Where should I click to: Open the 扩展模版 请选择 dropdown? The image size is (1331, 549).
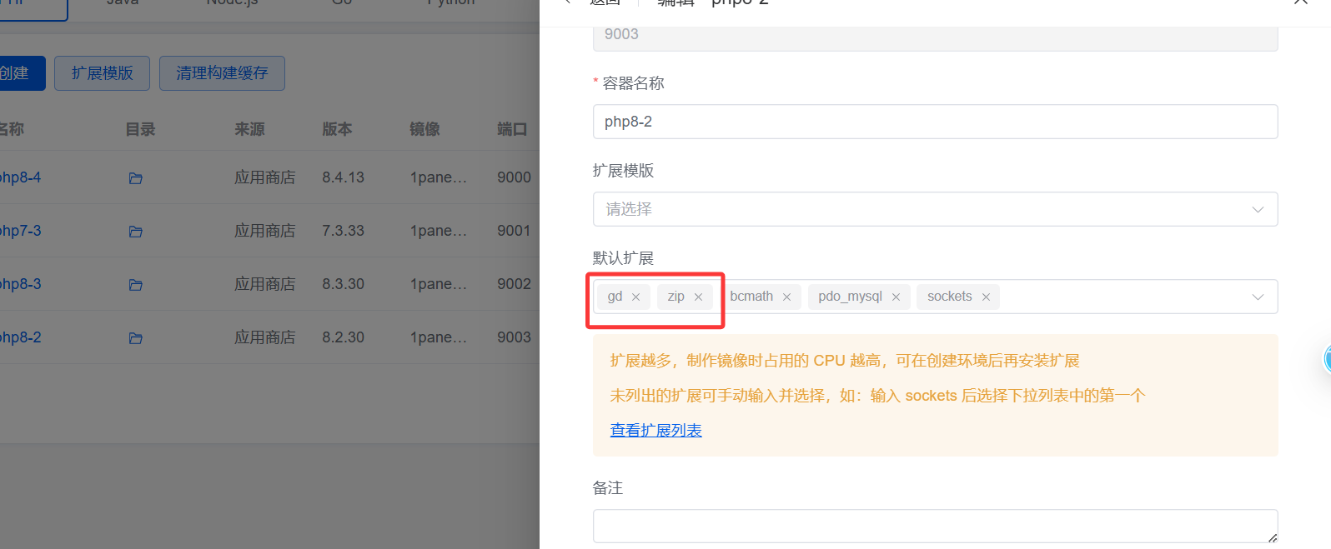(934, 209)
